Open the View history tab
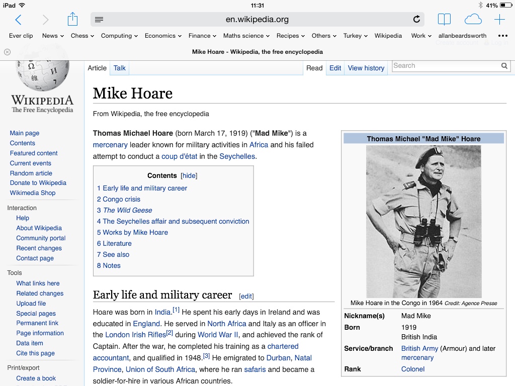The image size is (515, 386). pos(366,68)
